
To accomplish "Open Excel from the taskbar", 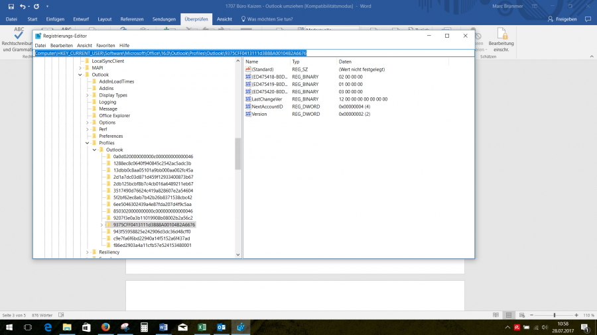I will click(x=202, y=327).
